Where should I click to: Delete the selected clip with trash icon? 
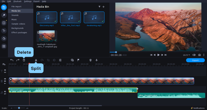tap(24, 60)
